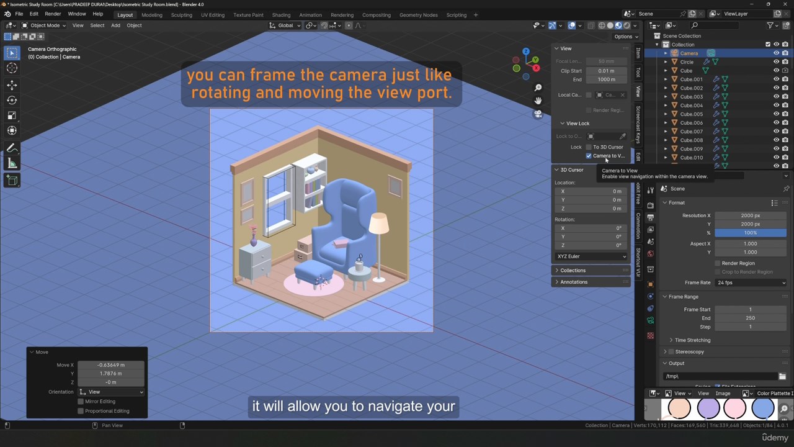Select the Measure ruler tool
The image size is (794, 447).
(x=12, y=163)
